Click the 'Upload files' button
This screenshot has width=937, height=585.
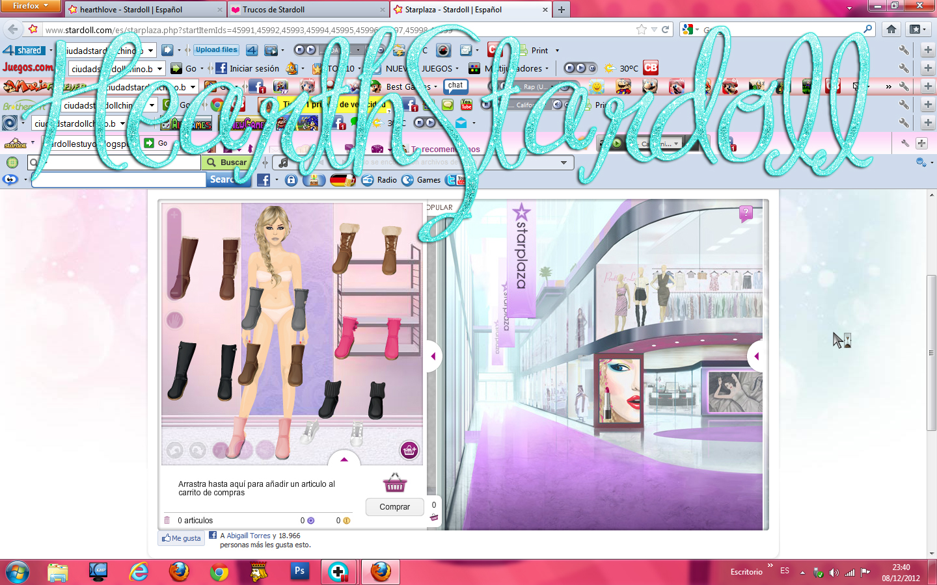216,50
